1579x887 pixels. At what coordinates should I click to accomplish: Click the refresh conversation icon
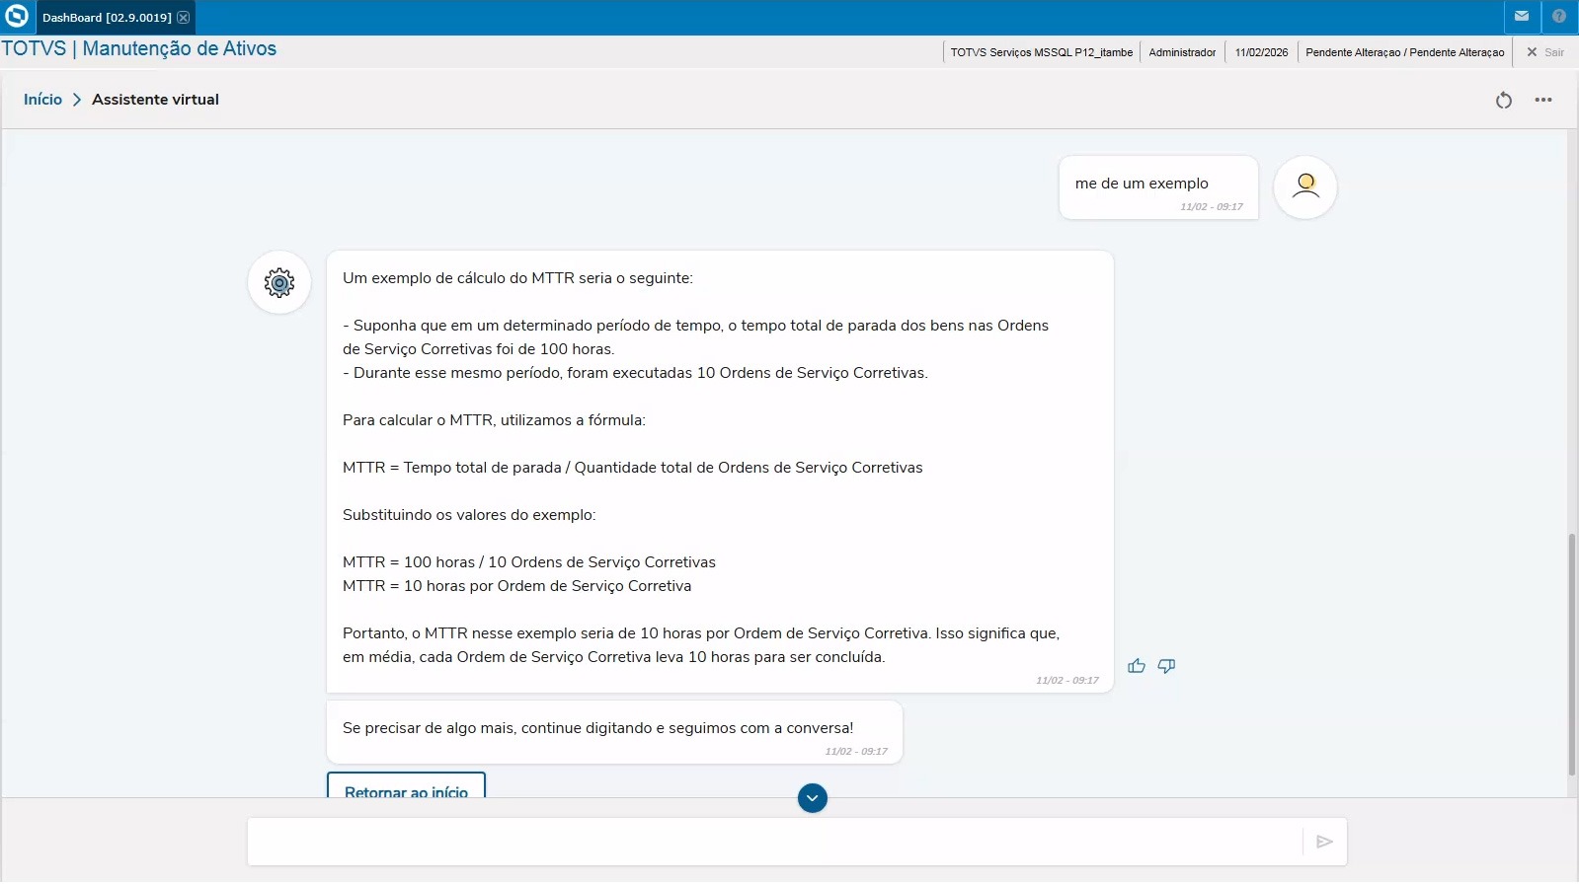(1503, 100)
